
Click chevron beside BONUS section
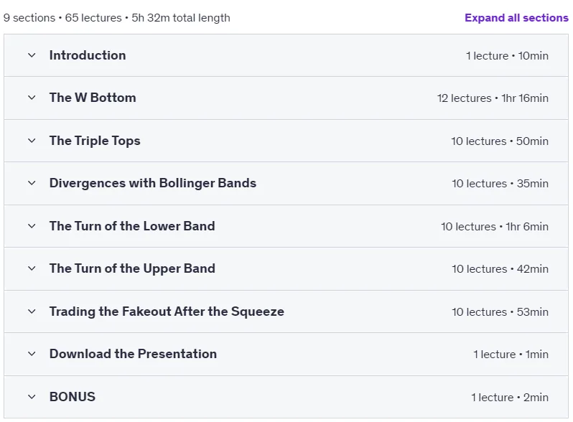(32, 397)
